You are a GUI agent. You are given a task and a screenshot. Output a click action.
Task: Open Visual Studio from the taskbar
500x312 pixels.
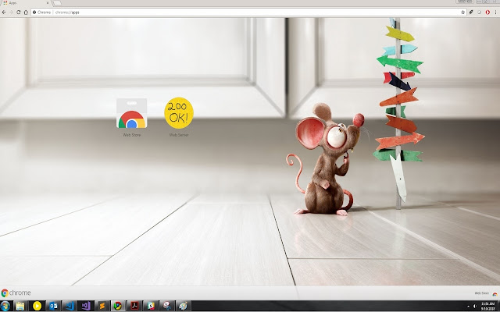[x=85, y=306]
